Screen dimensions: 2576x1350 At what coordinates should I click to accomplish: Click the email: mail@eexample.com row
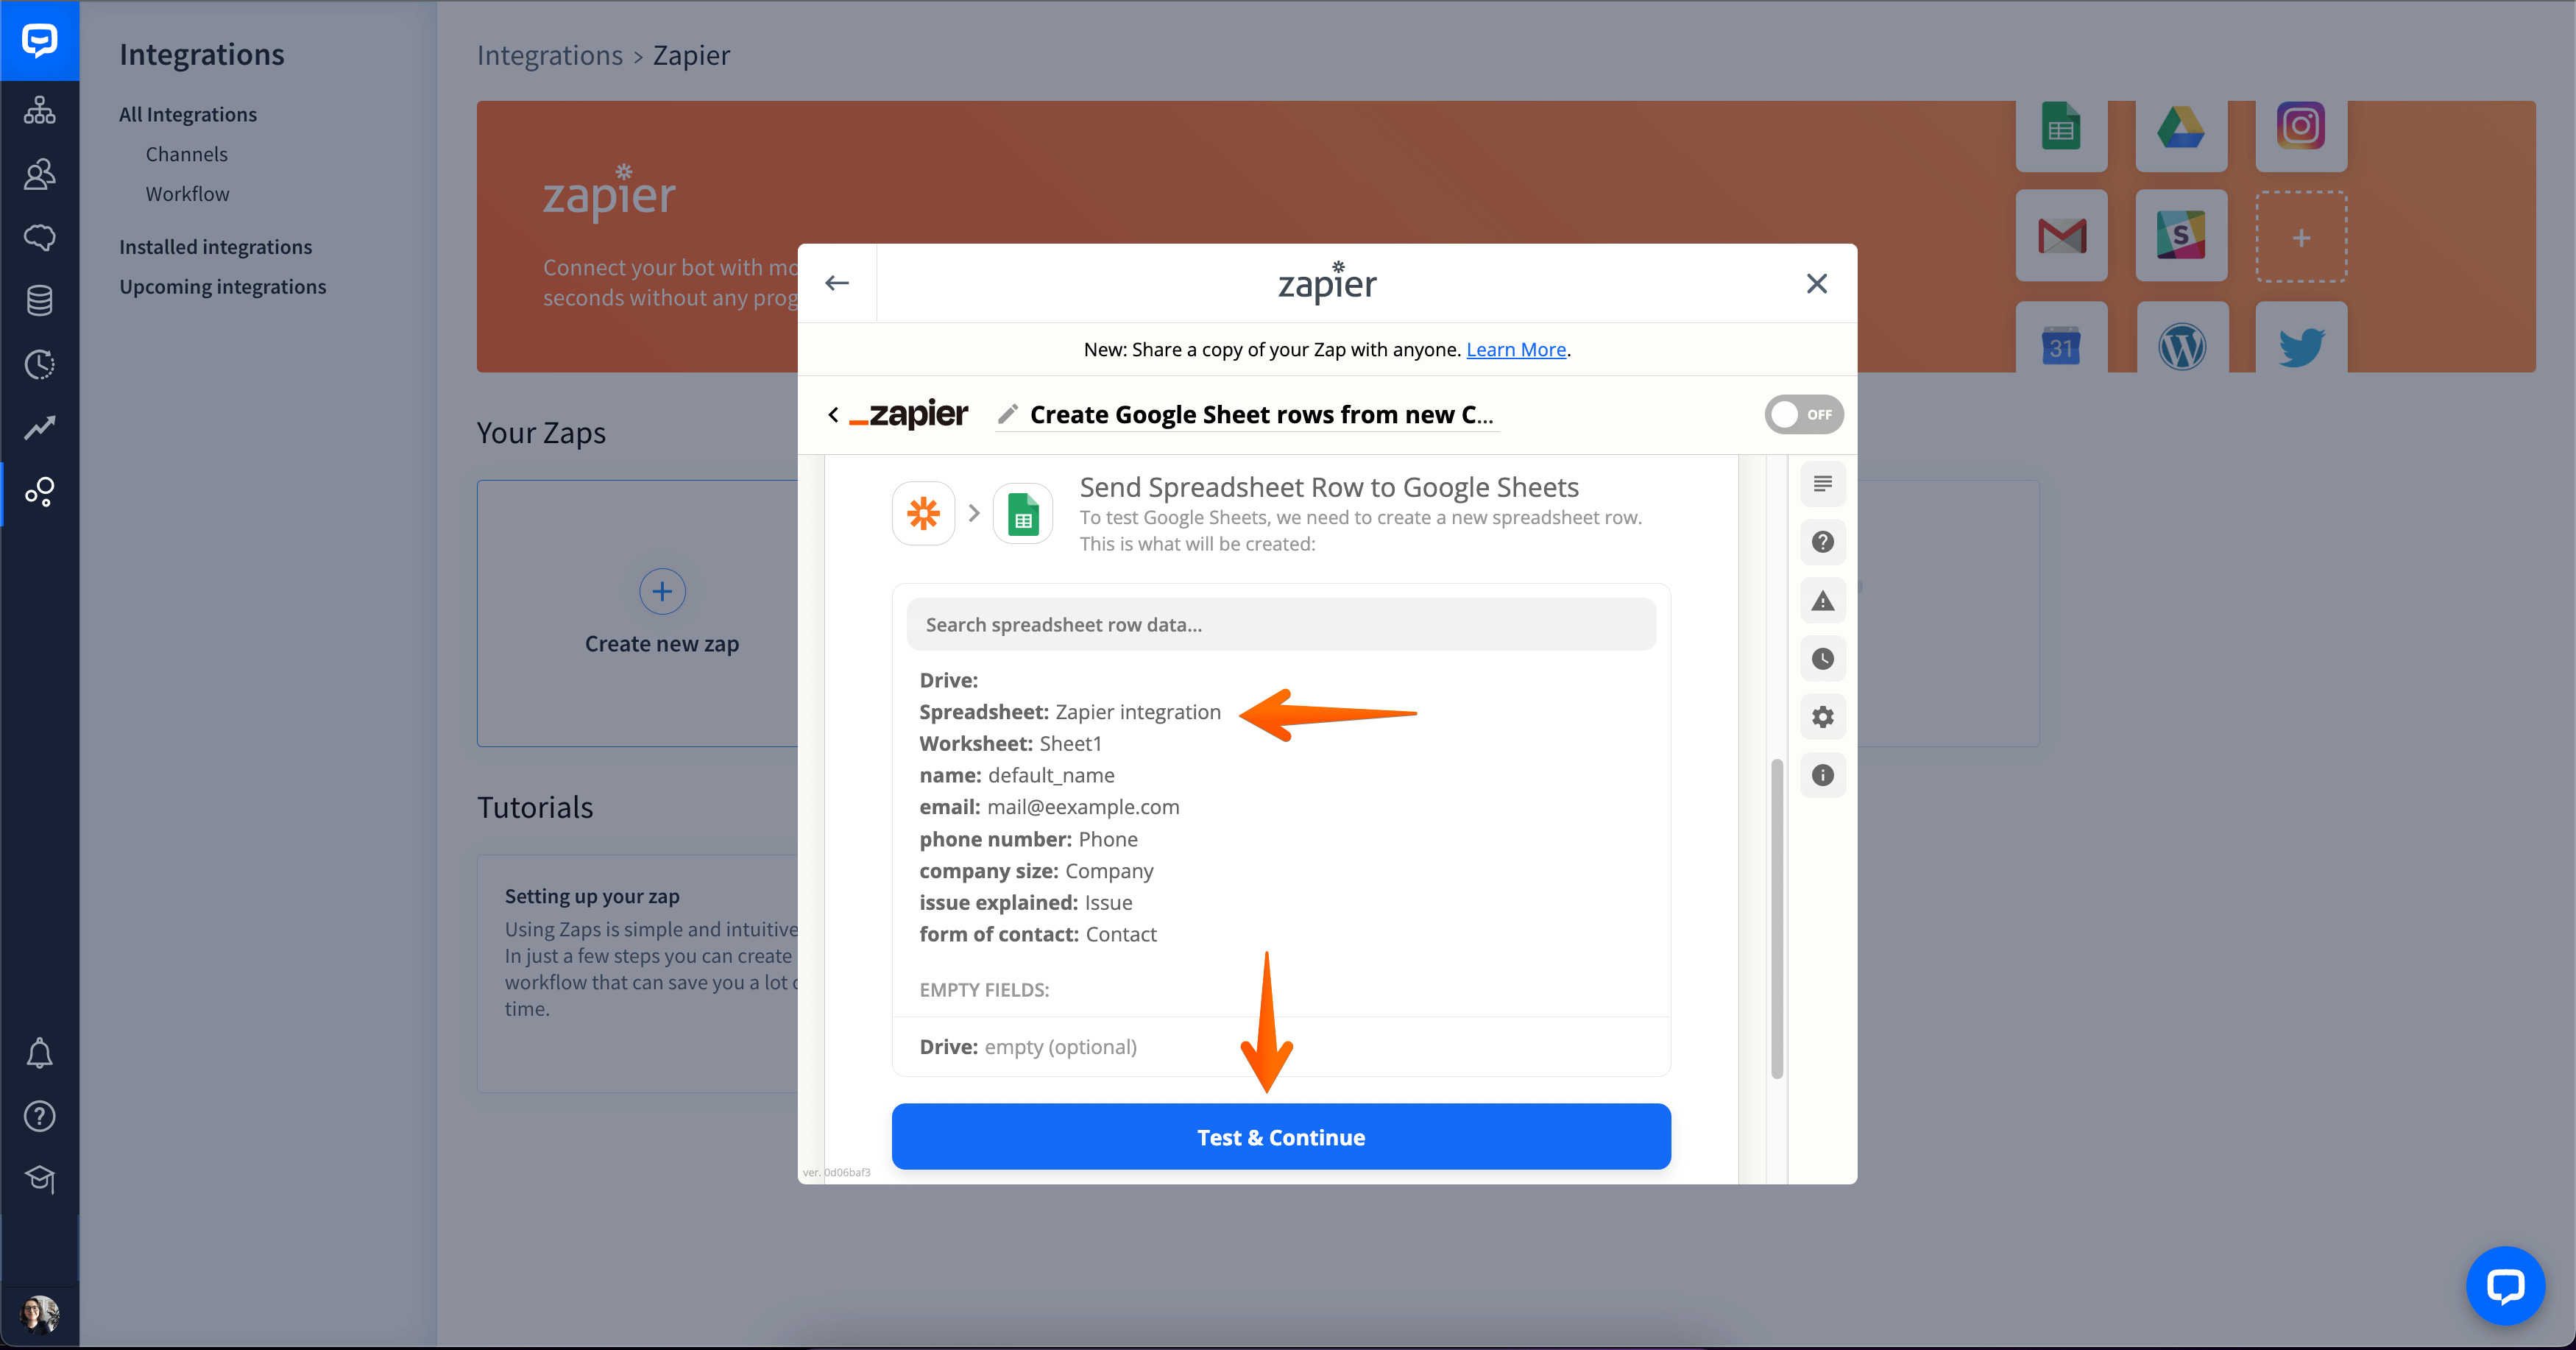pyautogui.click(x=1049, y=807)
